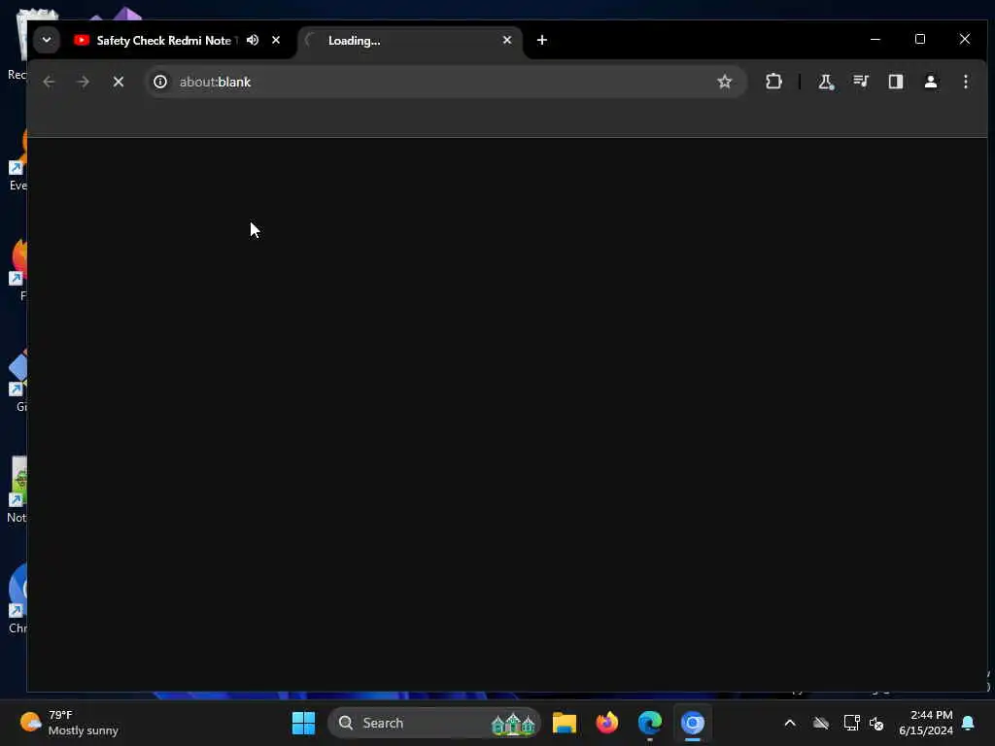Screen dimensions: 995x746
Task: View site information icon in address bar
Action: point(160,82)
